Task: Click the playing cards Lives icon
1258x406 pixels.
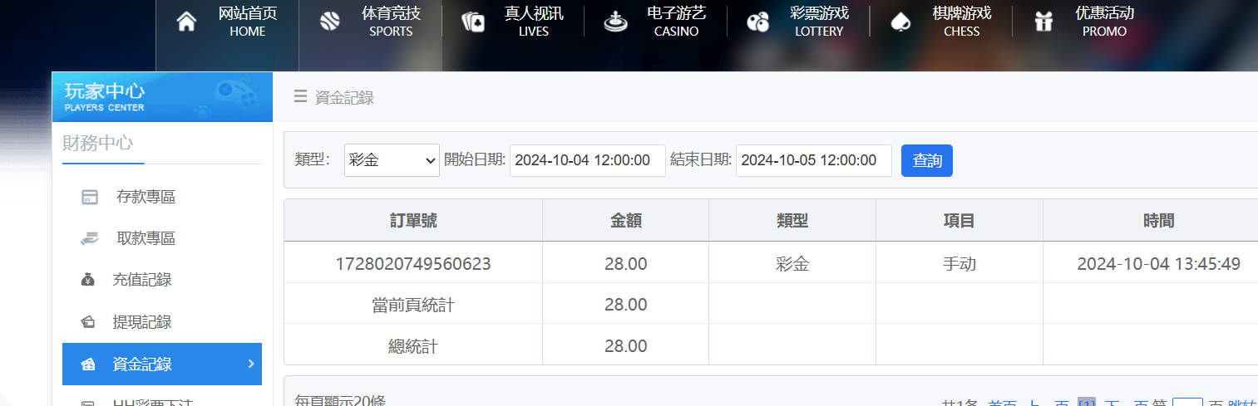Action: click(472, 22)
